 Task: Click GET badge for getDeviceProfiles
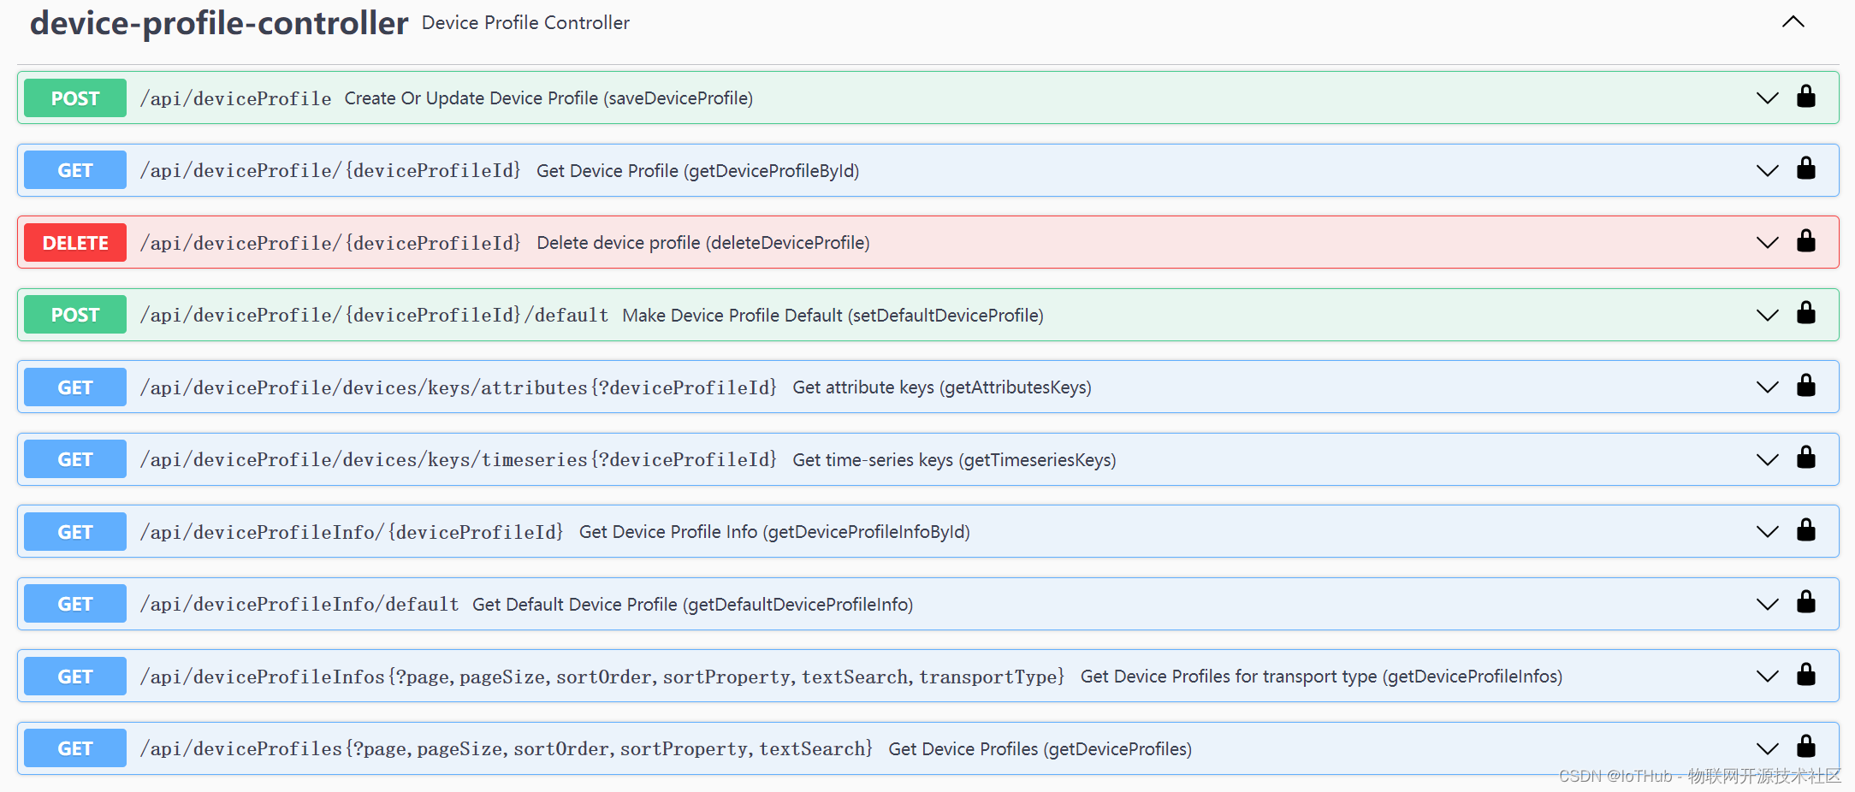75,748
